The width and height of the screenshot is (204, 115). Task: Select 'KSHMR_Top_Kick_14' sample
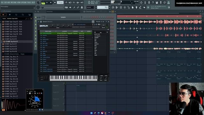[x=11, y=57]
